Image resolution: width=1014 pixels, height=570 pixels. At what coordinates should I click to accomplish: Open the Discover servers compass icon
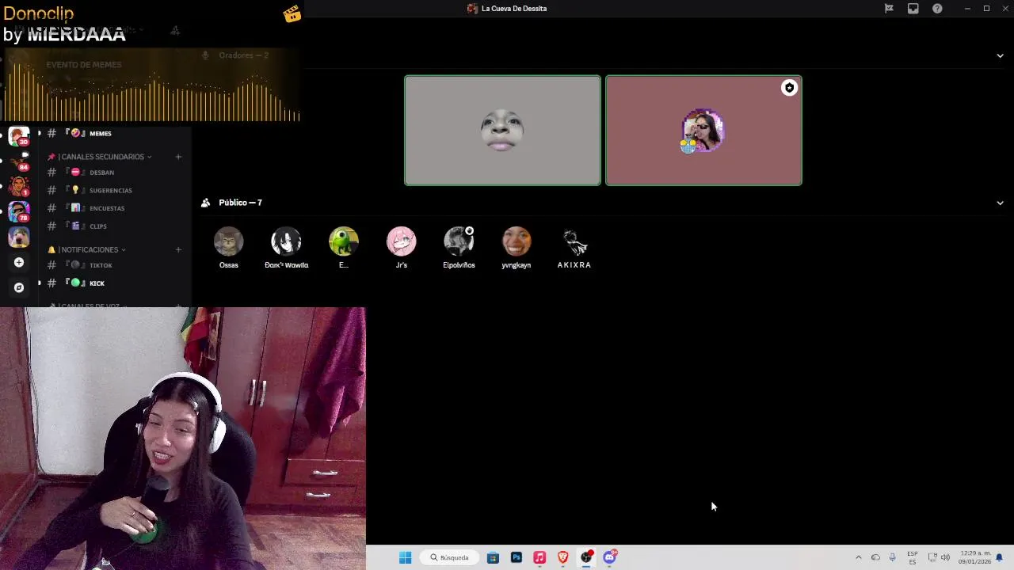[x=19, y=287]
